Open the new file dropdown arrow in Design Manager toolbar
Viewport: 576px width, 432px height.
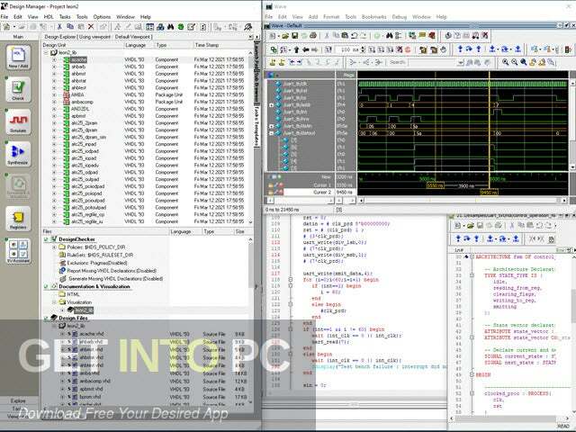click(14, 27)
